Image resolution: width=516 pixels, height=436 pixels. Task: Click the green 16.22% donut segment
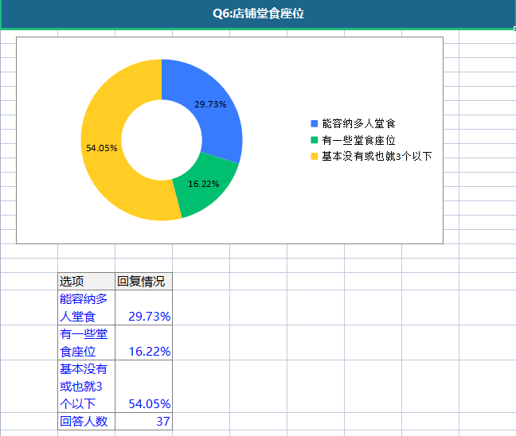[205, 188]
